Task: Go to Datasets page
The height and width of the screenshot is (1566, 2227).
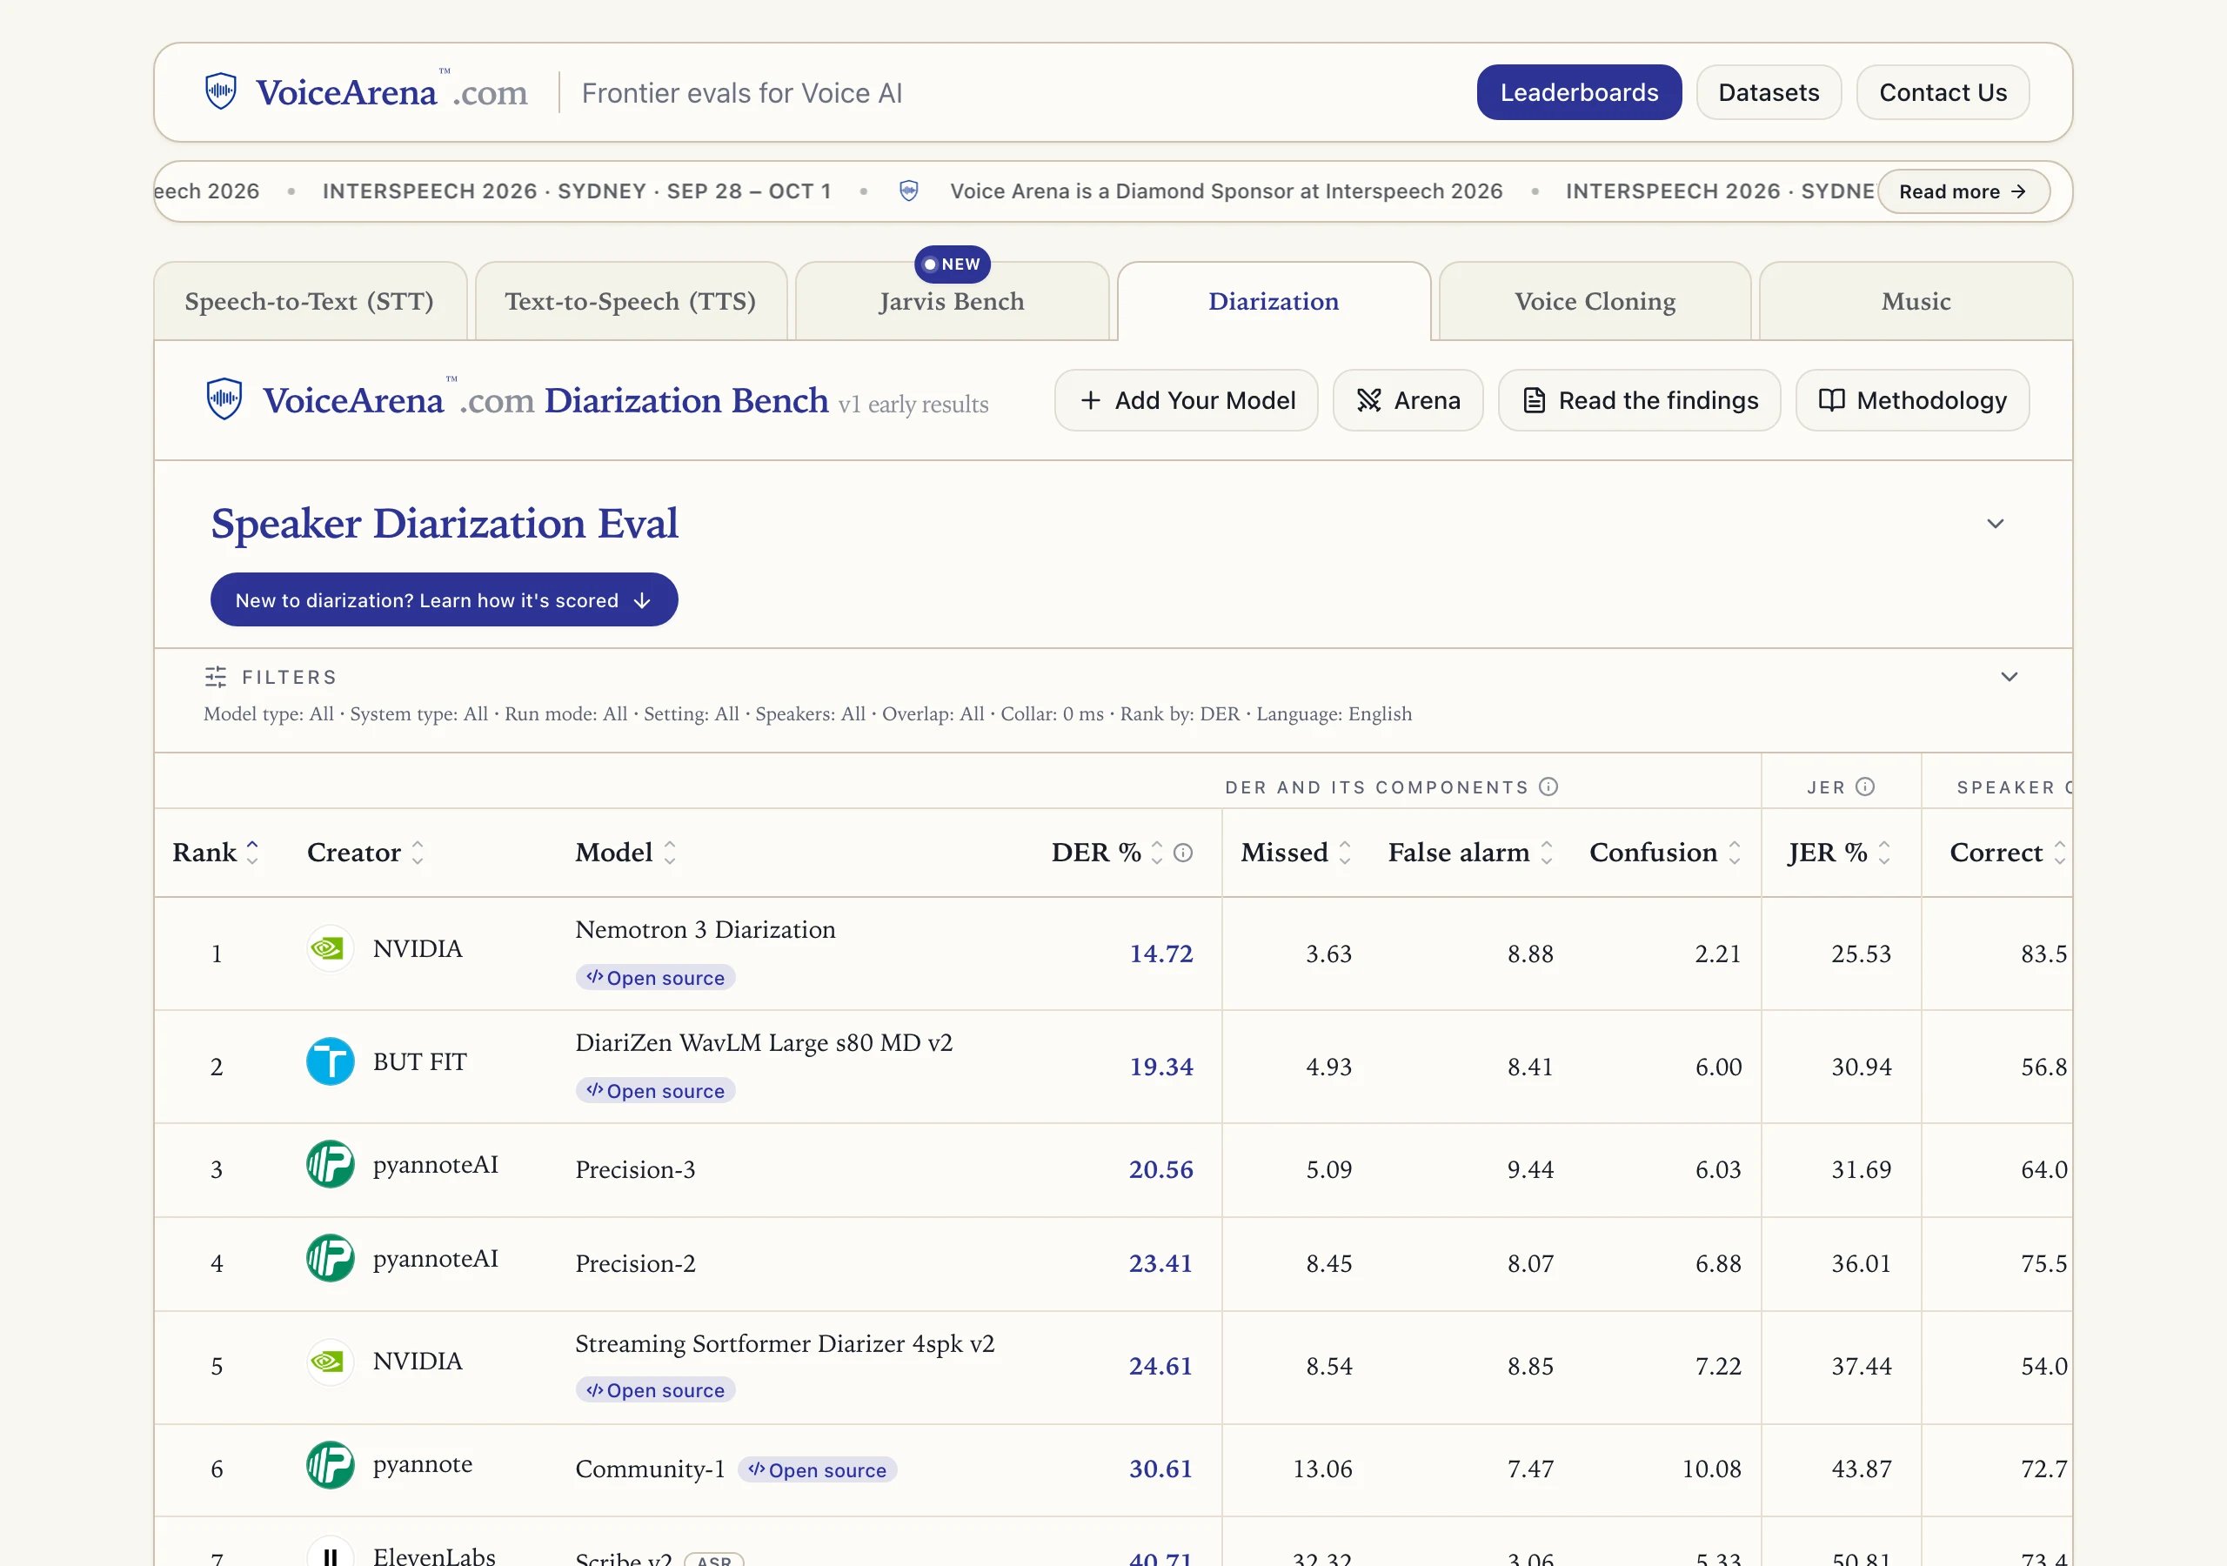Action: pos(1769,92)
